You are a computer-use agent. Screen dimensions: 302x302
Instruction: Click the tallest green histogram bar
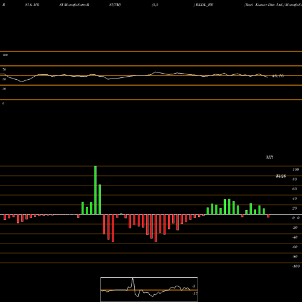(x=95, y=190)
